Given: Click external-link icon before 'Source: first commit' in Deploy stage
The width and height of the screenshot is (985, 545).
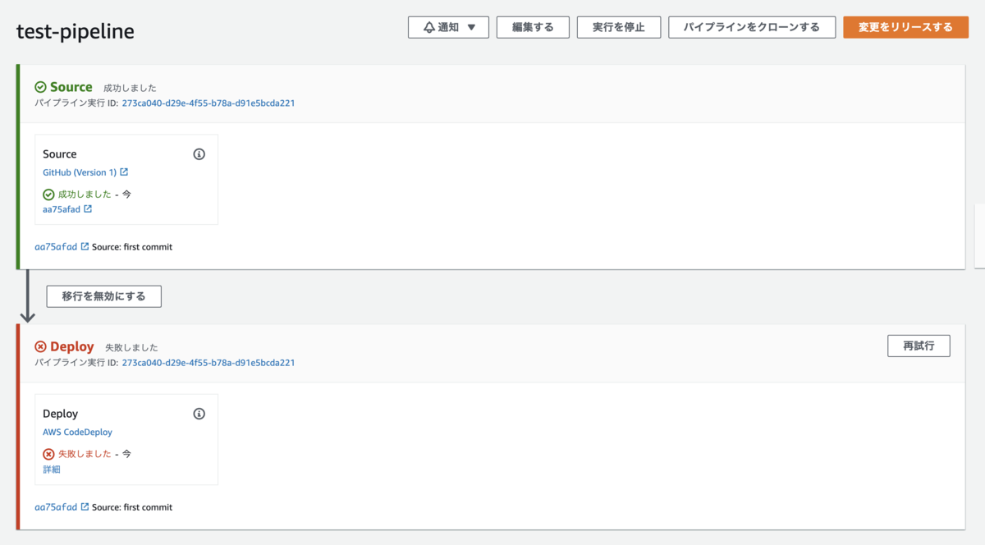Looking at the screenshot, I should click(x=85, y=507).
